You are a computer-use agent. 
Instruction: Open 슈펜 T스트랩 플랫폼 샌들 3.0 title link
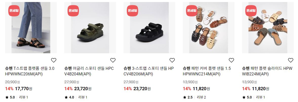(30, 71)
